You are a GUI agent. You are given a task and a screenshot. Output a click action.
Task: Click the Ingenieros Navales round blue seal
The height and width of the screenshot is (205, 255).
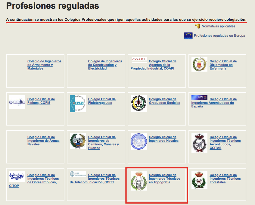click(x=139, y=141)
